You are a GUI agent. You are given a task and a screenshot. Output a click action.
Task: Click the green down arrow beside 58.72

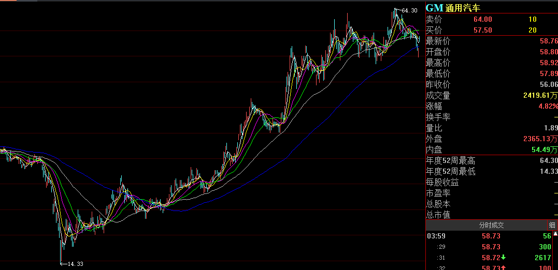504,258
